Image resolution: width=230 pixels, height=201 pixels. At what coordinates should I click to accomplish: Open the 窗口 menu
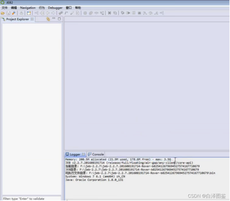point(69,8)
